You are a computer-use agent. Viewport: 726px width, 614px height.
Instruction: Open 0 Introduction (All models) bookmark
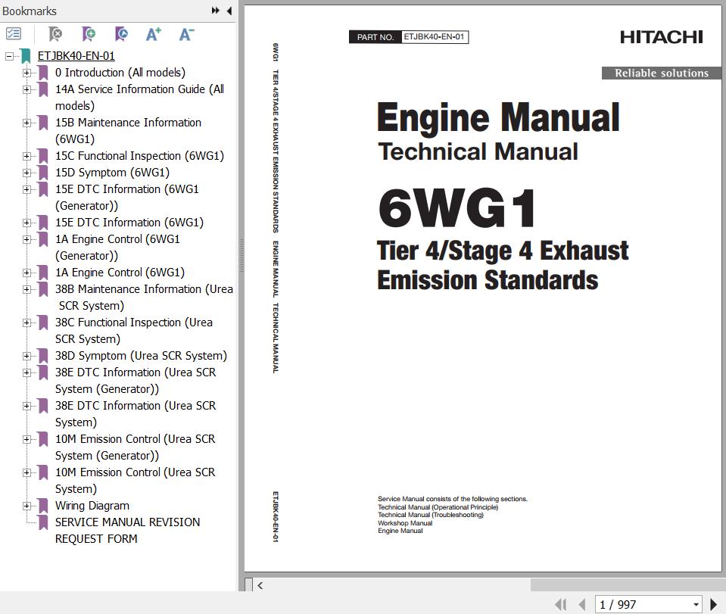[120, 72]
